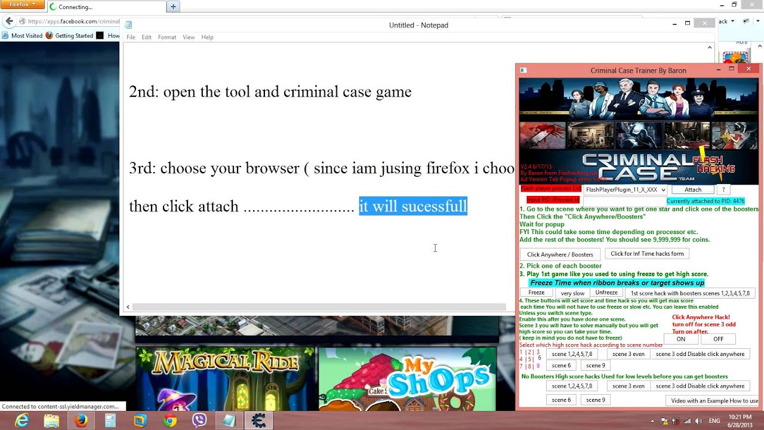Screen dimensions: 764x430
Task: Open a new Firefox tab with plus button
Action: pyautogui.click(x=173, y=7)
